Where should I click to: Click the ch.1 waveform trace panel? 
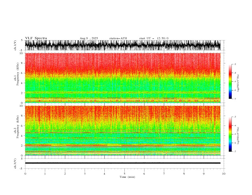(x=122, y=45)
